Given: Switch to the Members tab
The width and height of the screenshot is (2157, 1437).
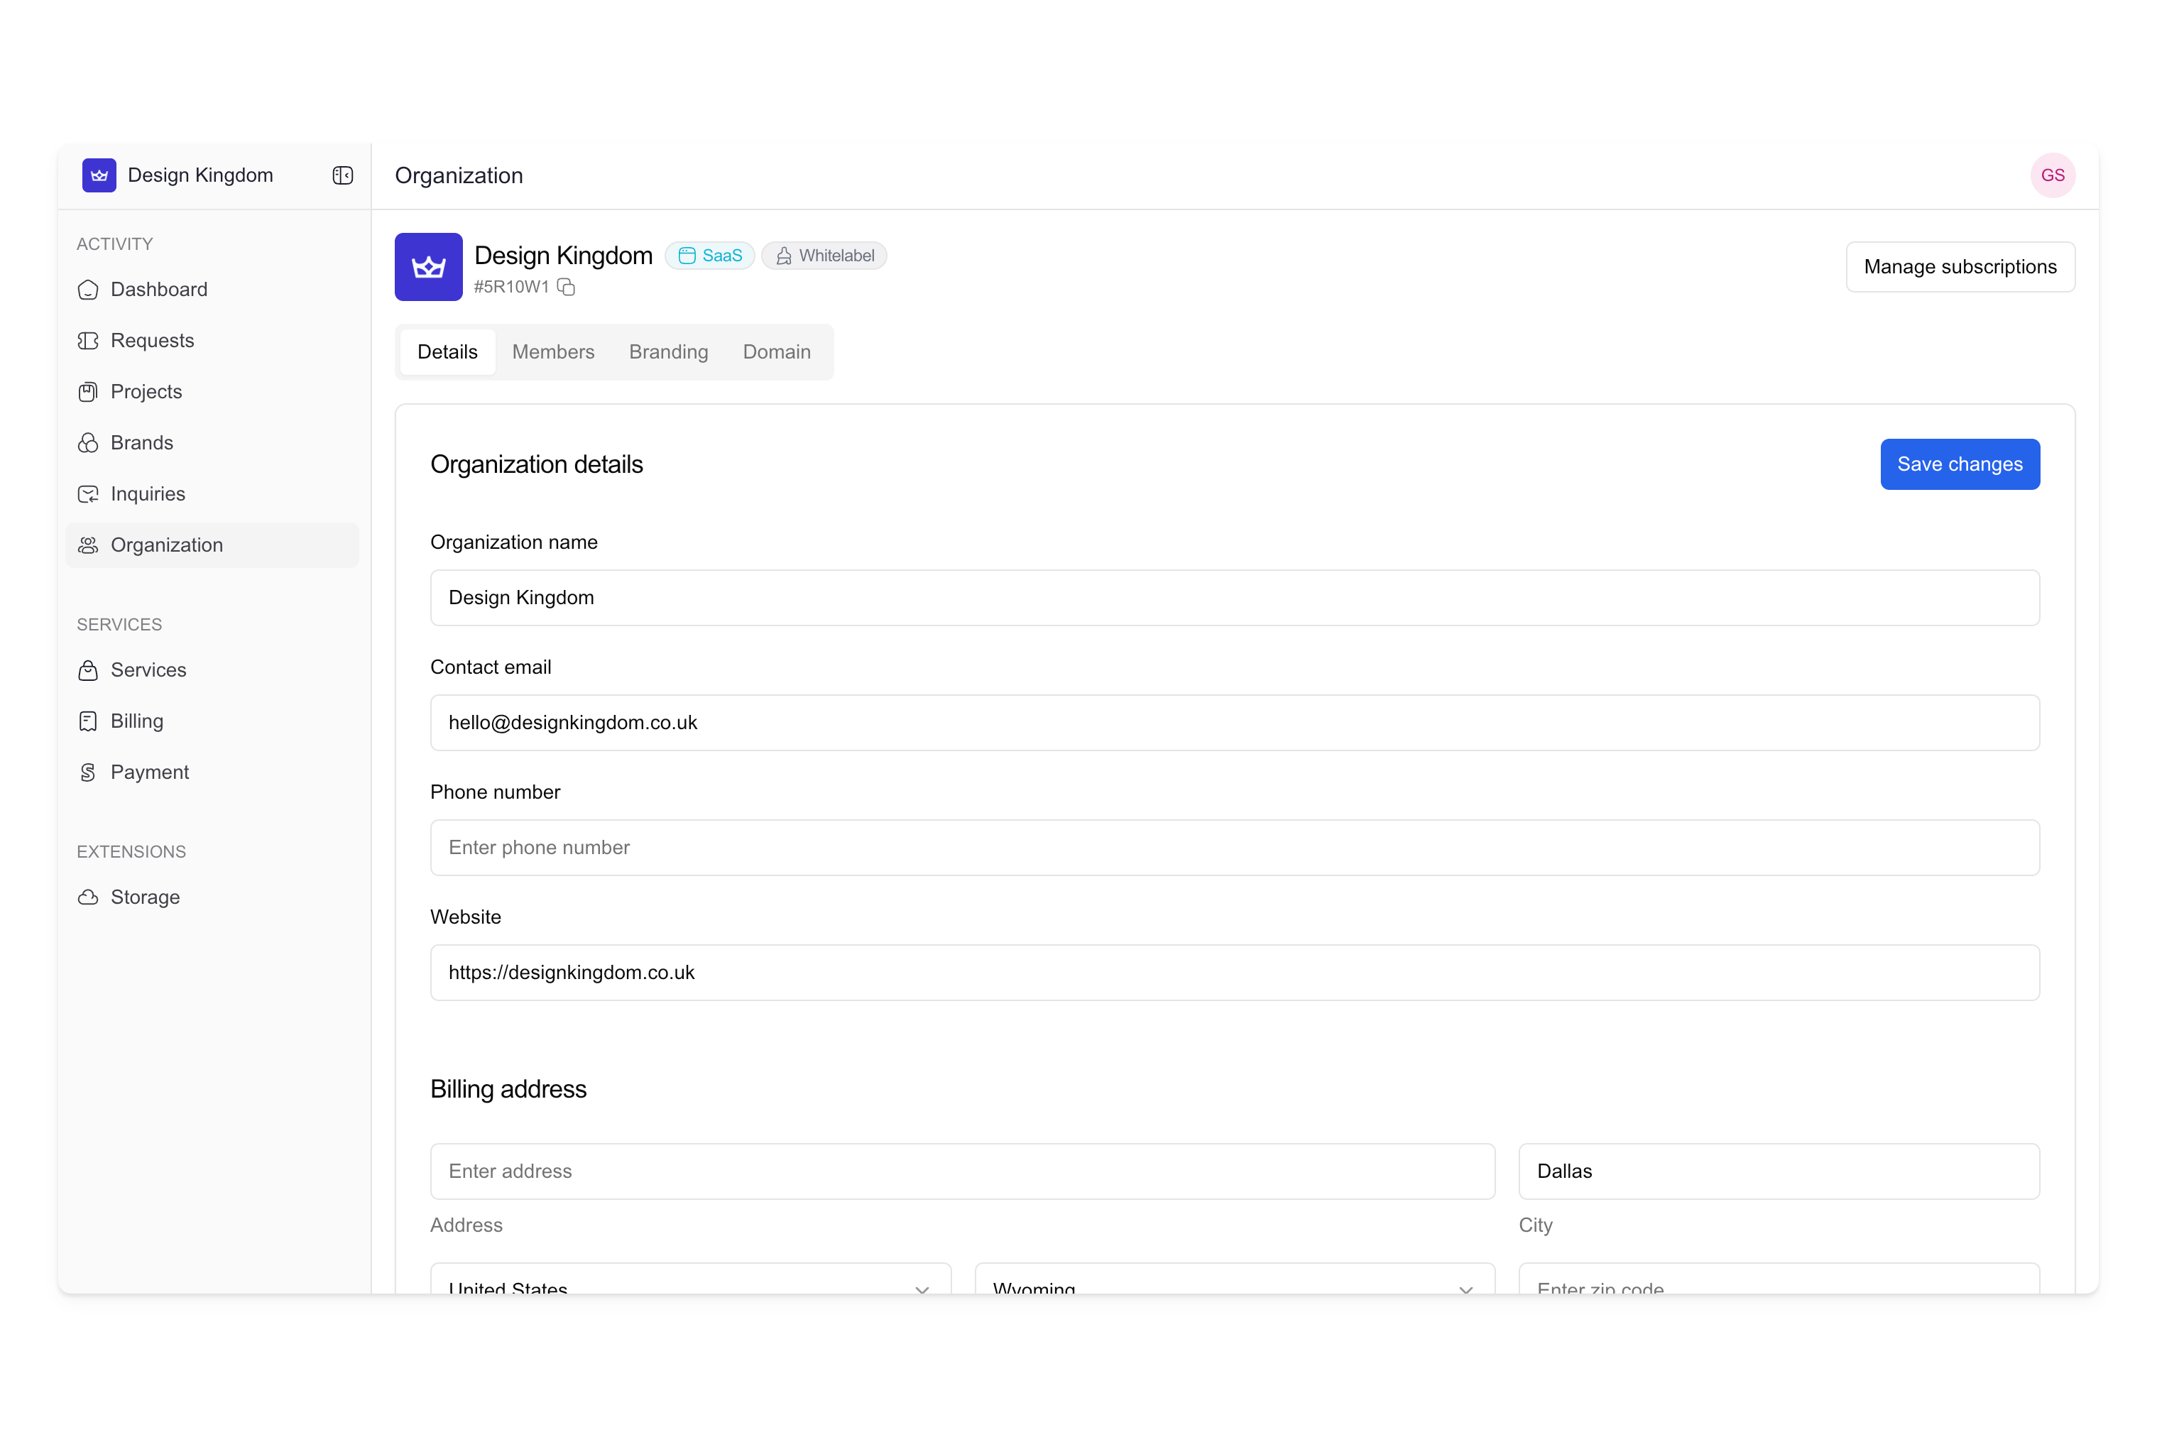Looking at the screenshot, I should point(552,352).
